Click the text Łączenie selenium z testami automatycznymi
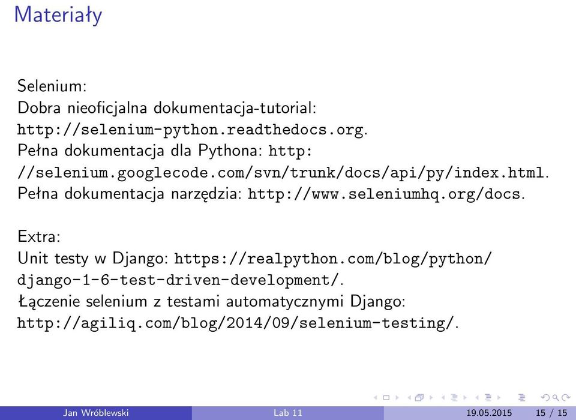 click(x=181, y=302)
